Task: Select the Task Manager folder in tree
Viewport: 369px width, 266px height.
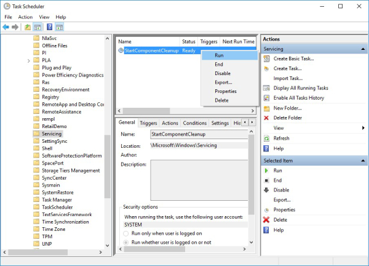Action: (x=57, y=200)
